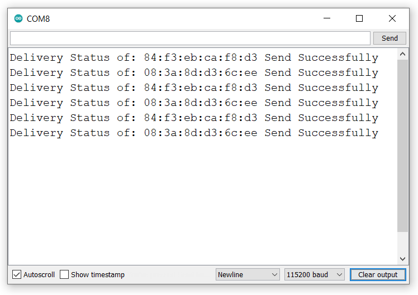Open the 115200 baud rate dropdown
418x295 pixels.
coord(315,274)
